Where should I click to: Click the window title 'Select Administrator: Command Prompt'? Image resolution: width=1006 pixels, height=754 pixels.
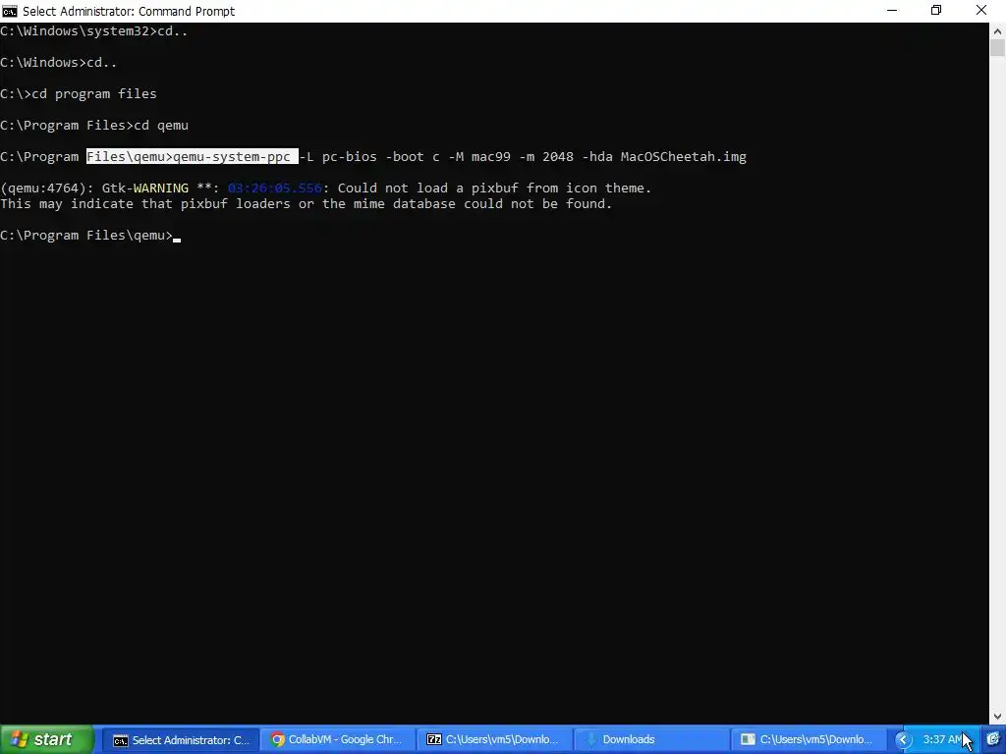[129, 11]
